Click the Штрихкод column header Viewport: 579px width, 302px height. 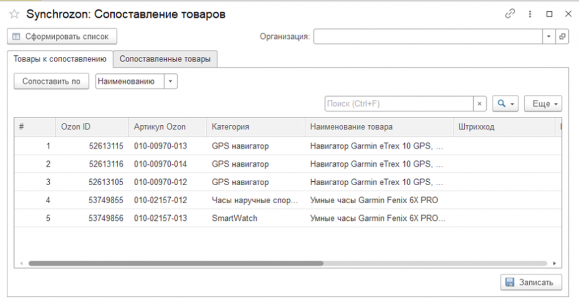504,127
